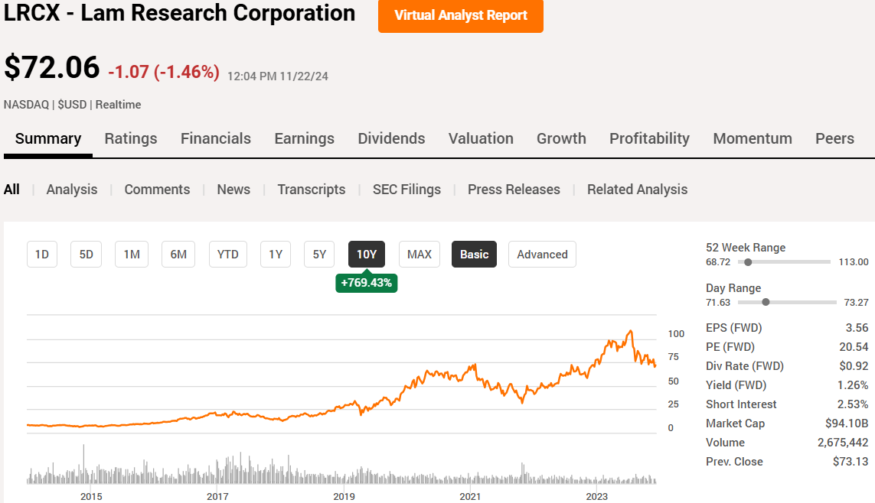The image size is (875, 503).
Task: Click the Day Range slider marker
Action: [766, 302]
